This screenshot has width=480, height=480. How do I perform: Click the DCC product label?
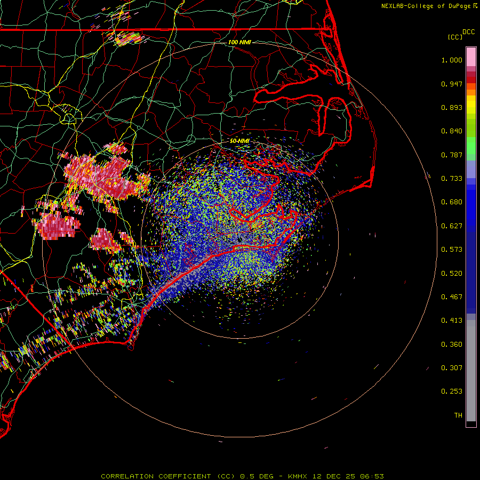click(468, 32)
